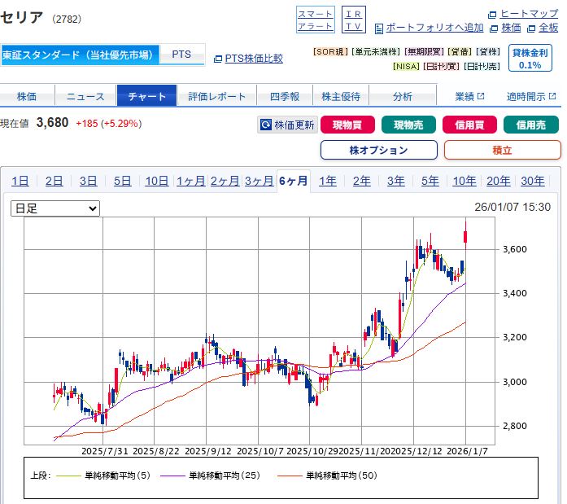Open the 全板 popup icon

[531, 28]
